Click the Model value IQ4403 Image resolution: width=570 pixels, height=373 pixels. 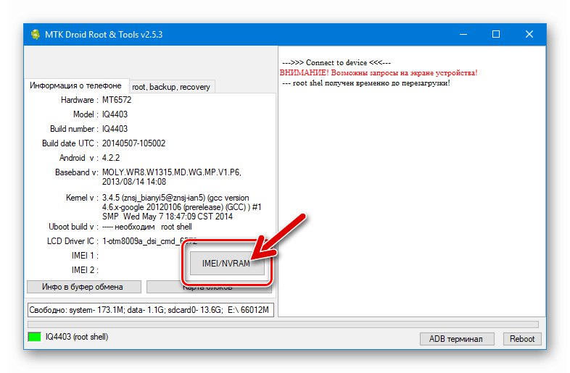tap(115, 114)
